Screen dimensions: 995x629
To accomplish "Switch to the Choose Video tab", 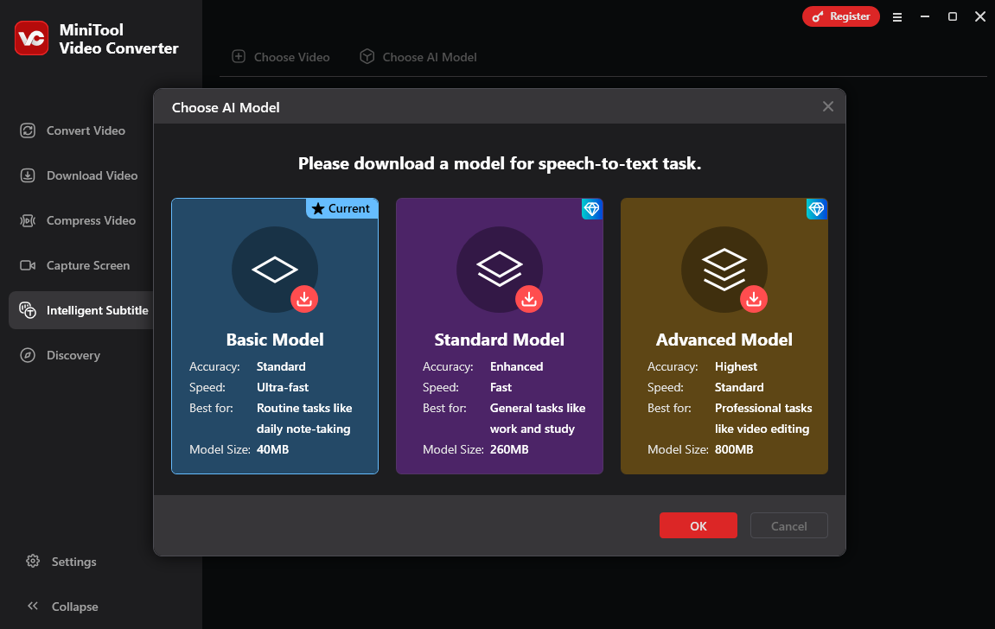I will click(x=280, y=57).
